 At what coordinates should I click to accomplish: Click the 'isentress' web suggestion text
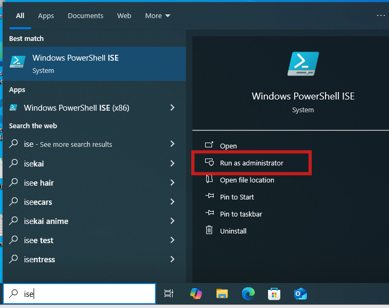(39, 260)
